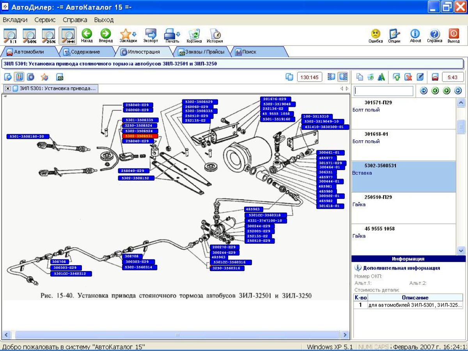Expand the Закладки dropdown arrow

pos(135,34)
